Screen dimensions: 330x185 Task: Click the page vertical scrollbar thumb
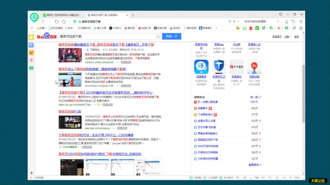click(303, 93)
